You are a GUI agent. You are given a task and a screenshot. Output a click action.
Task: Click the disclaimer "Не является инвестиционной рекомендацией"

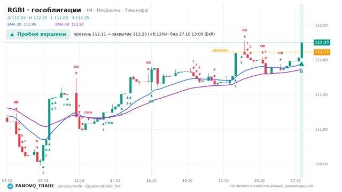(x=271, y=186)
